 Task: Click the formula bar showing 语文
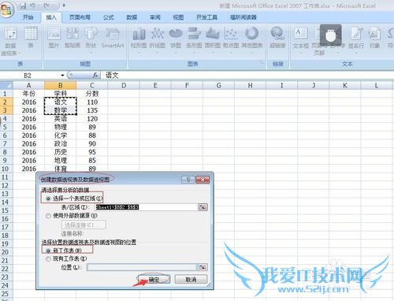[x=247, y=75]
